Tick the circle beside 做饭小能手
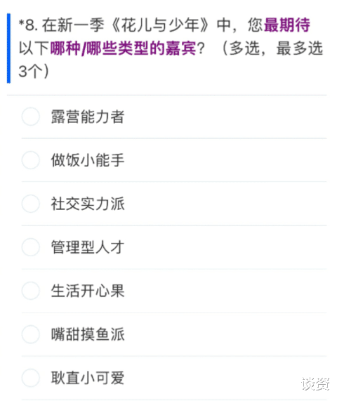The height and width of the screenshot is (401, 337). click(31, 160)
